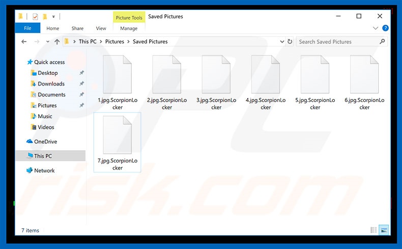The height and width of the screenshot is (249, 402).
Task: Click the folder icon in address bar
Action: pyautogui.click(x=67, y=41)
